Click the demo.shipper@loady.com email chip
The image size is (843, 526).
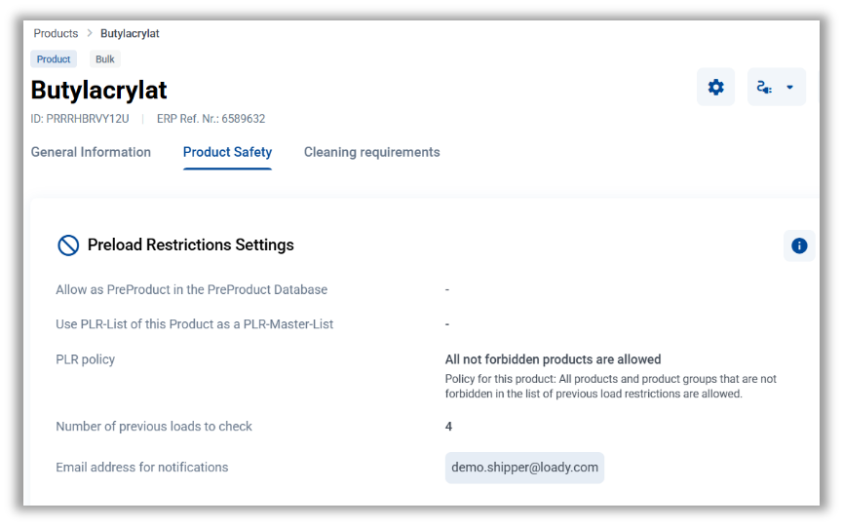pos(524,468)
